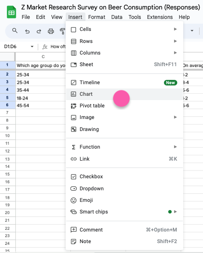Click the search magnifier icon in toolbar

[x=15, y=30]
